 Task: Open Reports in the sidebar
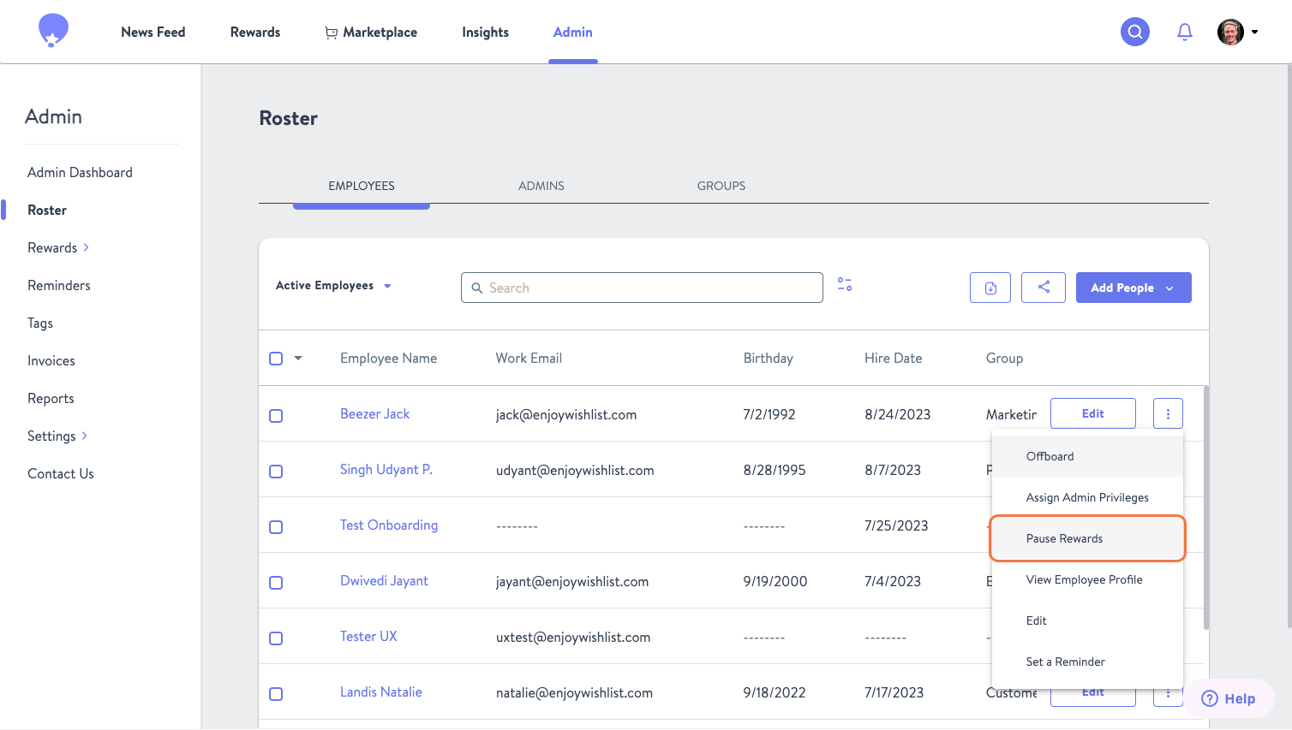[x=51, y=398]
